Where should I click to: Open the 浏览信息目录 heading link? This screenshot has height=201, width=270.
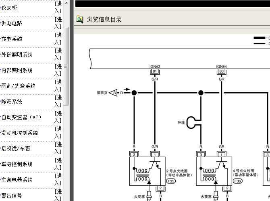[x=104, y=20]
